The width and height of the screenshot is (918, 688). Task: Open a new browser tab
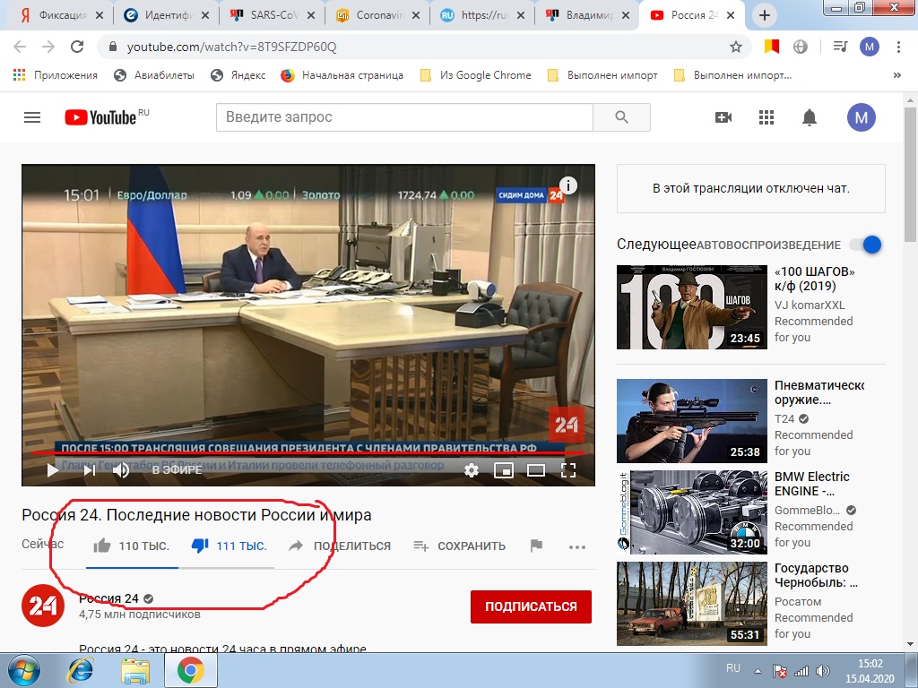point(765,16)
